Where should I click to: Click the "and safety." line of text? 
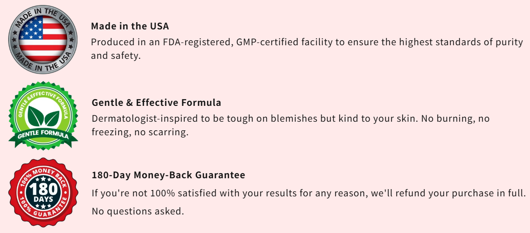point(116,56)
